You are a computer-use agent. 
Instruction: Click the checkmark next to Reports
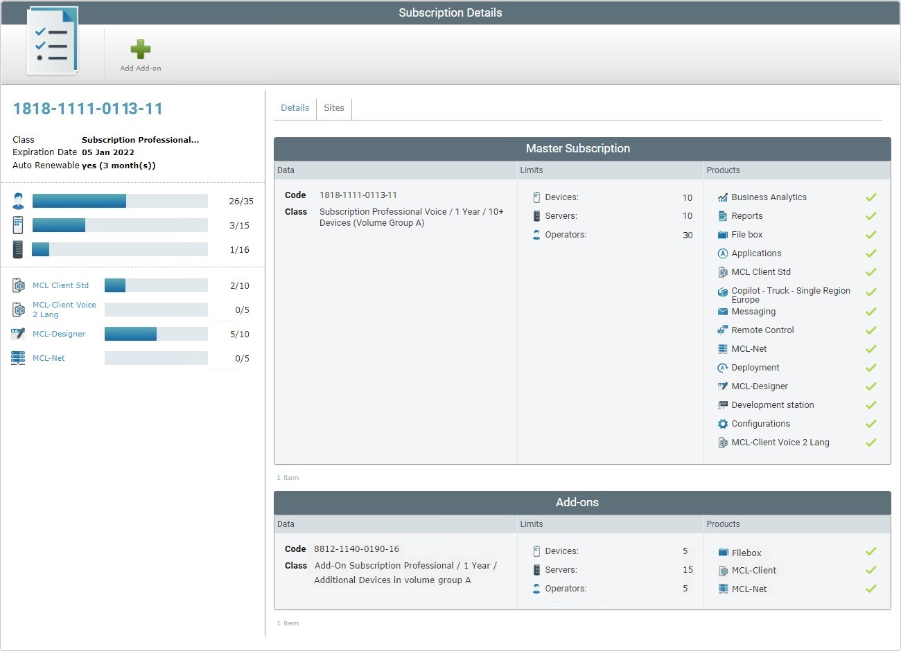pos(871,216)
